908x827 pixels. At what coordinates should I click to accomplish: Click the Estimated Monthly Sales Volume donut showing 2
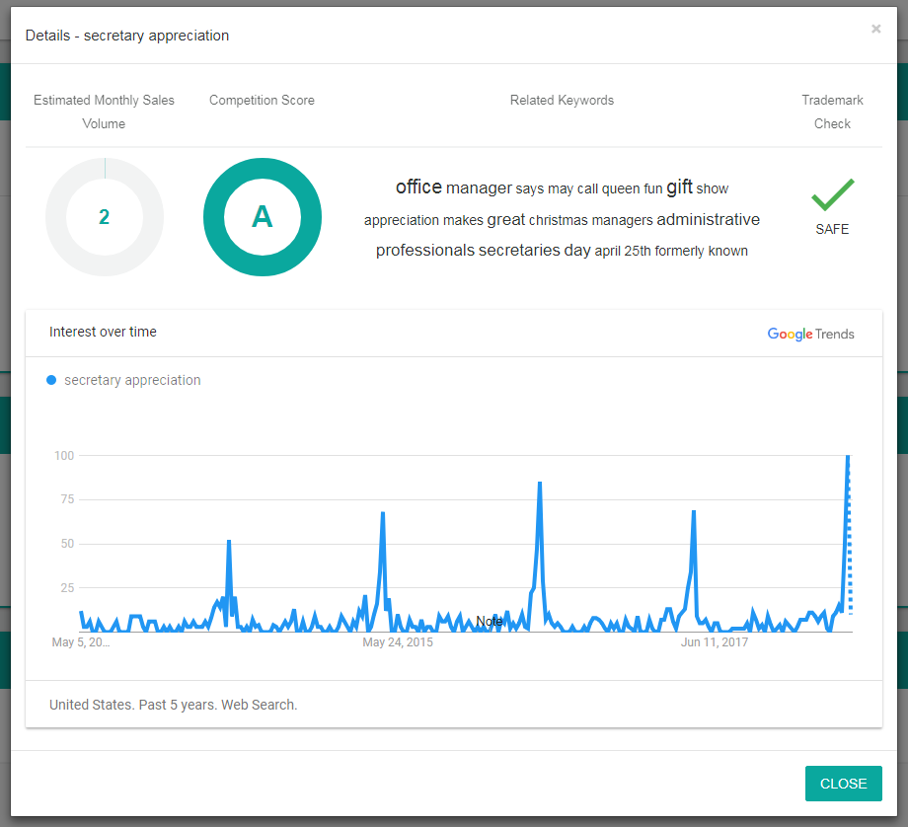point(105,217)
